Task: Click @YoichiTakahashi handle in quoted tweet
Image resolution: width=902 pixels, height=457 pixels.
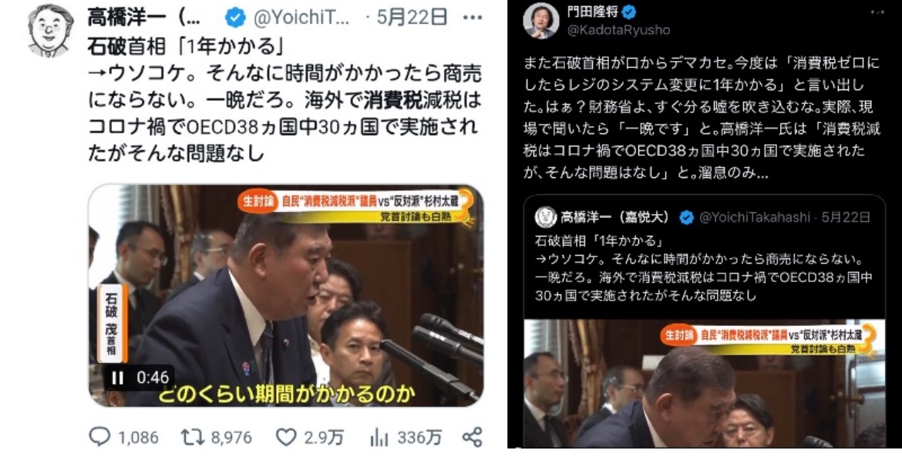Action: [x=755, y=217]
